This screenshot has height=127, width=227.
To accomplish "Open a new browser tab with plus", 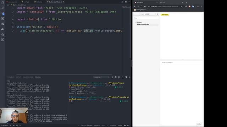I will click(186, 2).
